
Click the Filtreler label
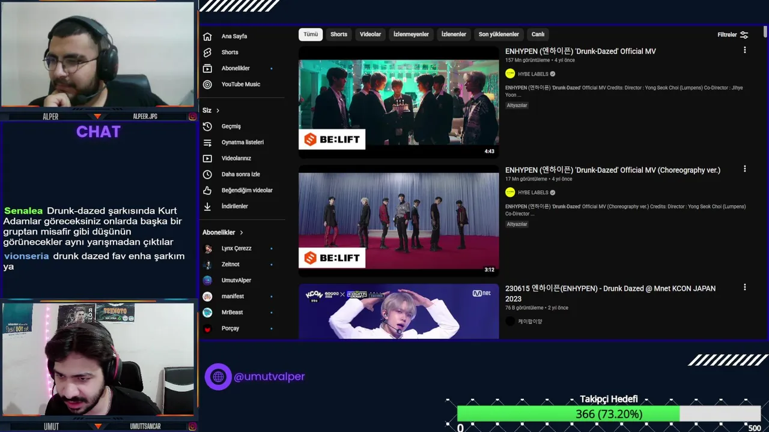(x=727, y=35)
